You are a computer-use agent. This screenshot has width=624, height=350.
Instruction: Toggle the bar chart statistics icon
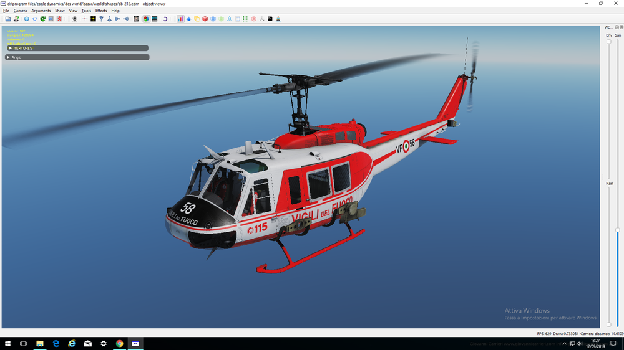coord(181,19)
